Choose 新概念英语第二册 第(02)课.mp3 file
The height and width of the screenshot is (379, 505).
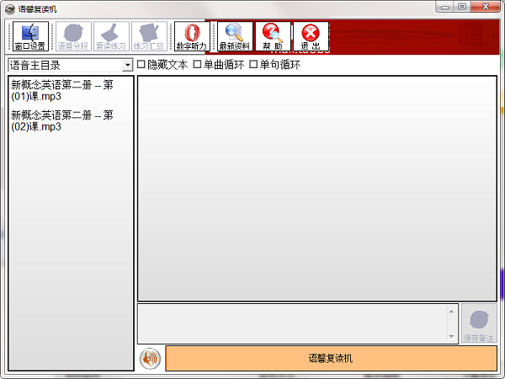(62, 120)
